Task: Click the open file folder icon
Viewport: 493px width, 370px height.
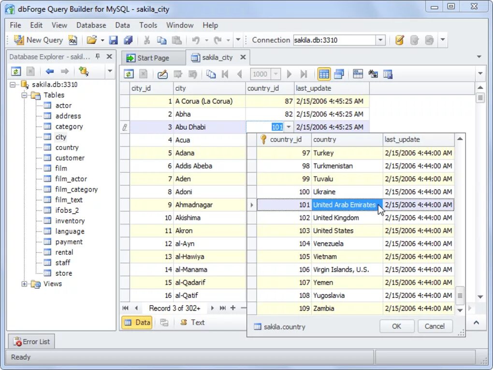Action: click(x=92, y=40)
